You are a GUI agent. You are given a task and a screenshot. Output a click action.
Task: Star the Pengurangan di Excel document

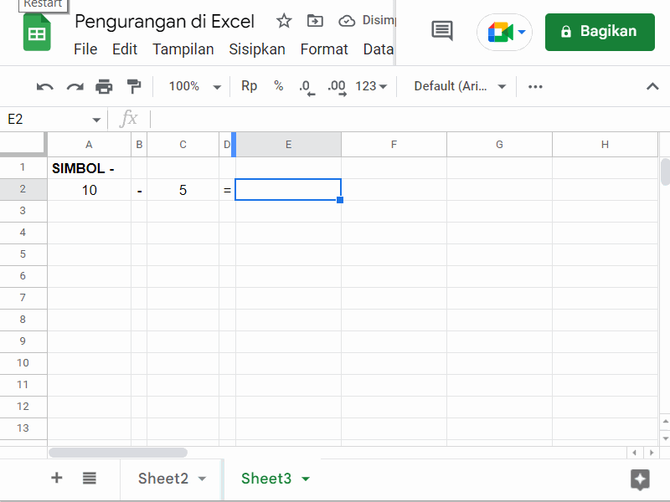(284, 20)
